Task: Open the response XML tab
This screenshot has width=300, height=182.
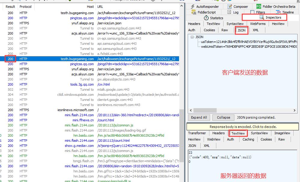Action: coord(206,146)
